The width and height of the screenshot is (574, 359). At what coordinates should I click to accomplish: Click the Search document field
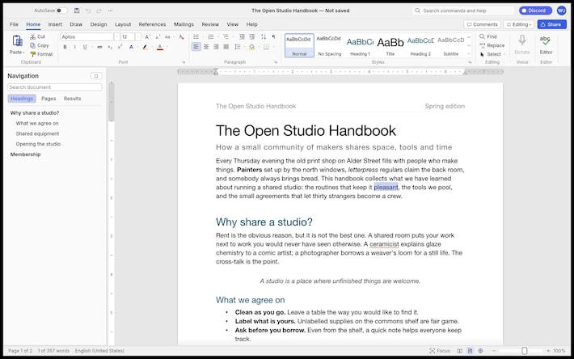pyautogui.click(x=54, y=87)
